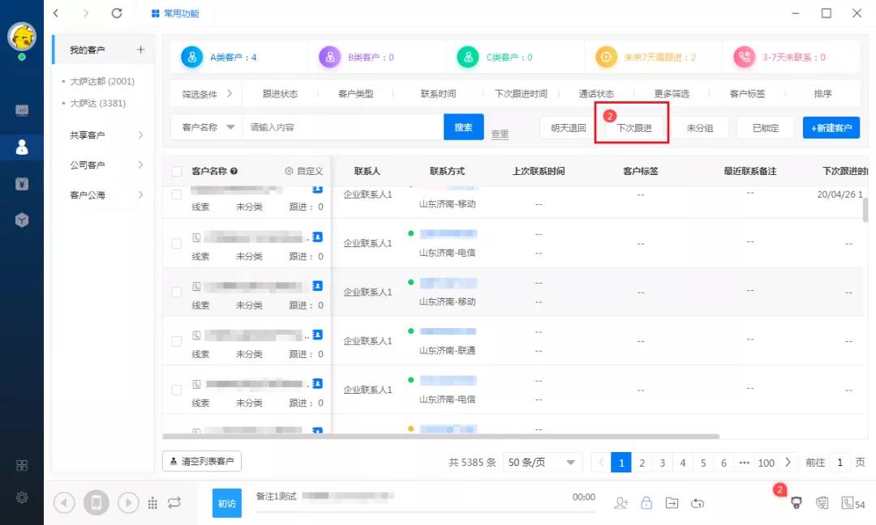Open the cube product sidebar icon
876x525 pixels.
22,220
